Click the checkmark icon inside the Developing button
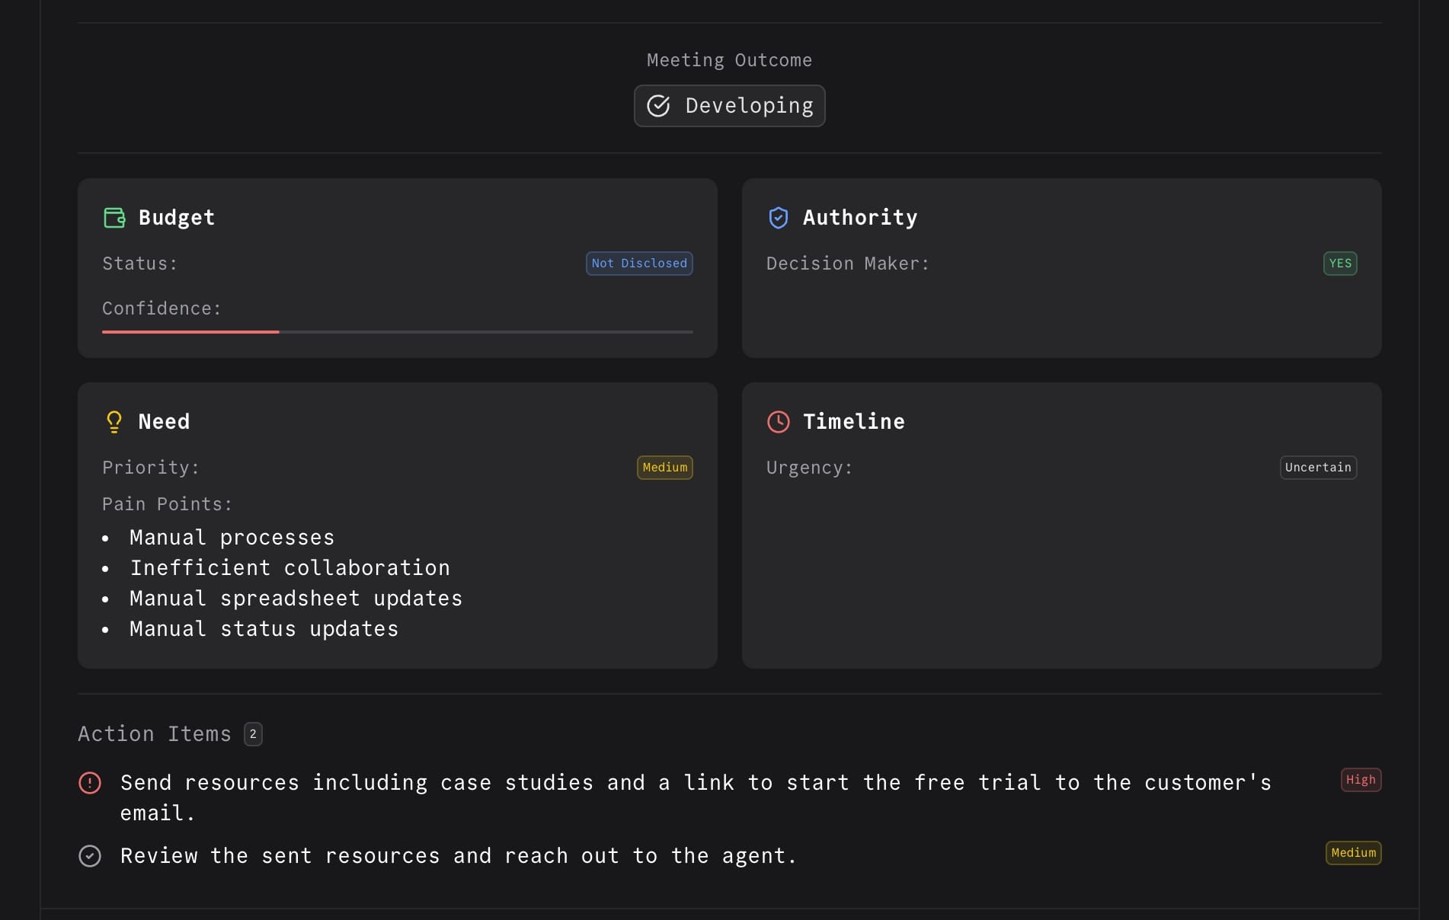The image size is (1449, 920). [x=660, y=106]
